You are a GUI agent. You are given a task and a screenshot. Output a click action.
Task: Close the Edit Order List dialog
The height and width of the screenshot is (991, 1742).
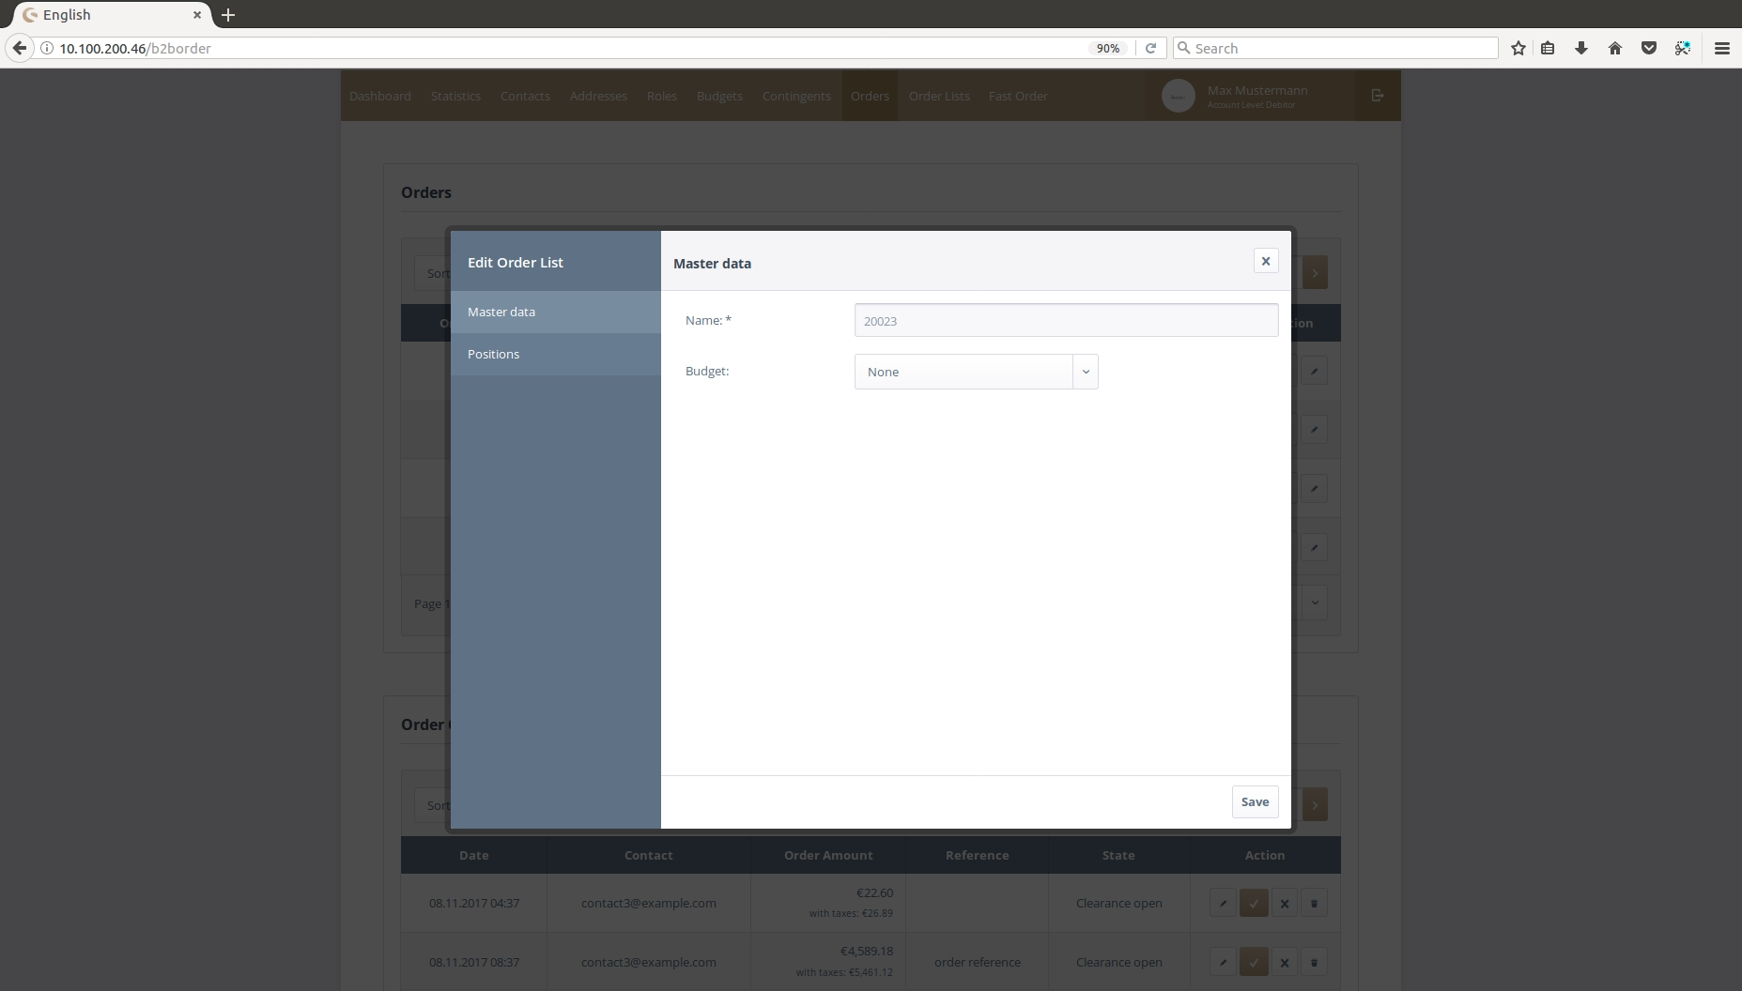[1266, 261]
